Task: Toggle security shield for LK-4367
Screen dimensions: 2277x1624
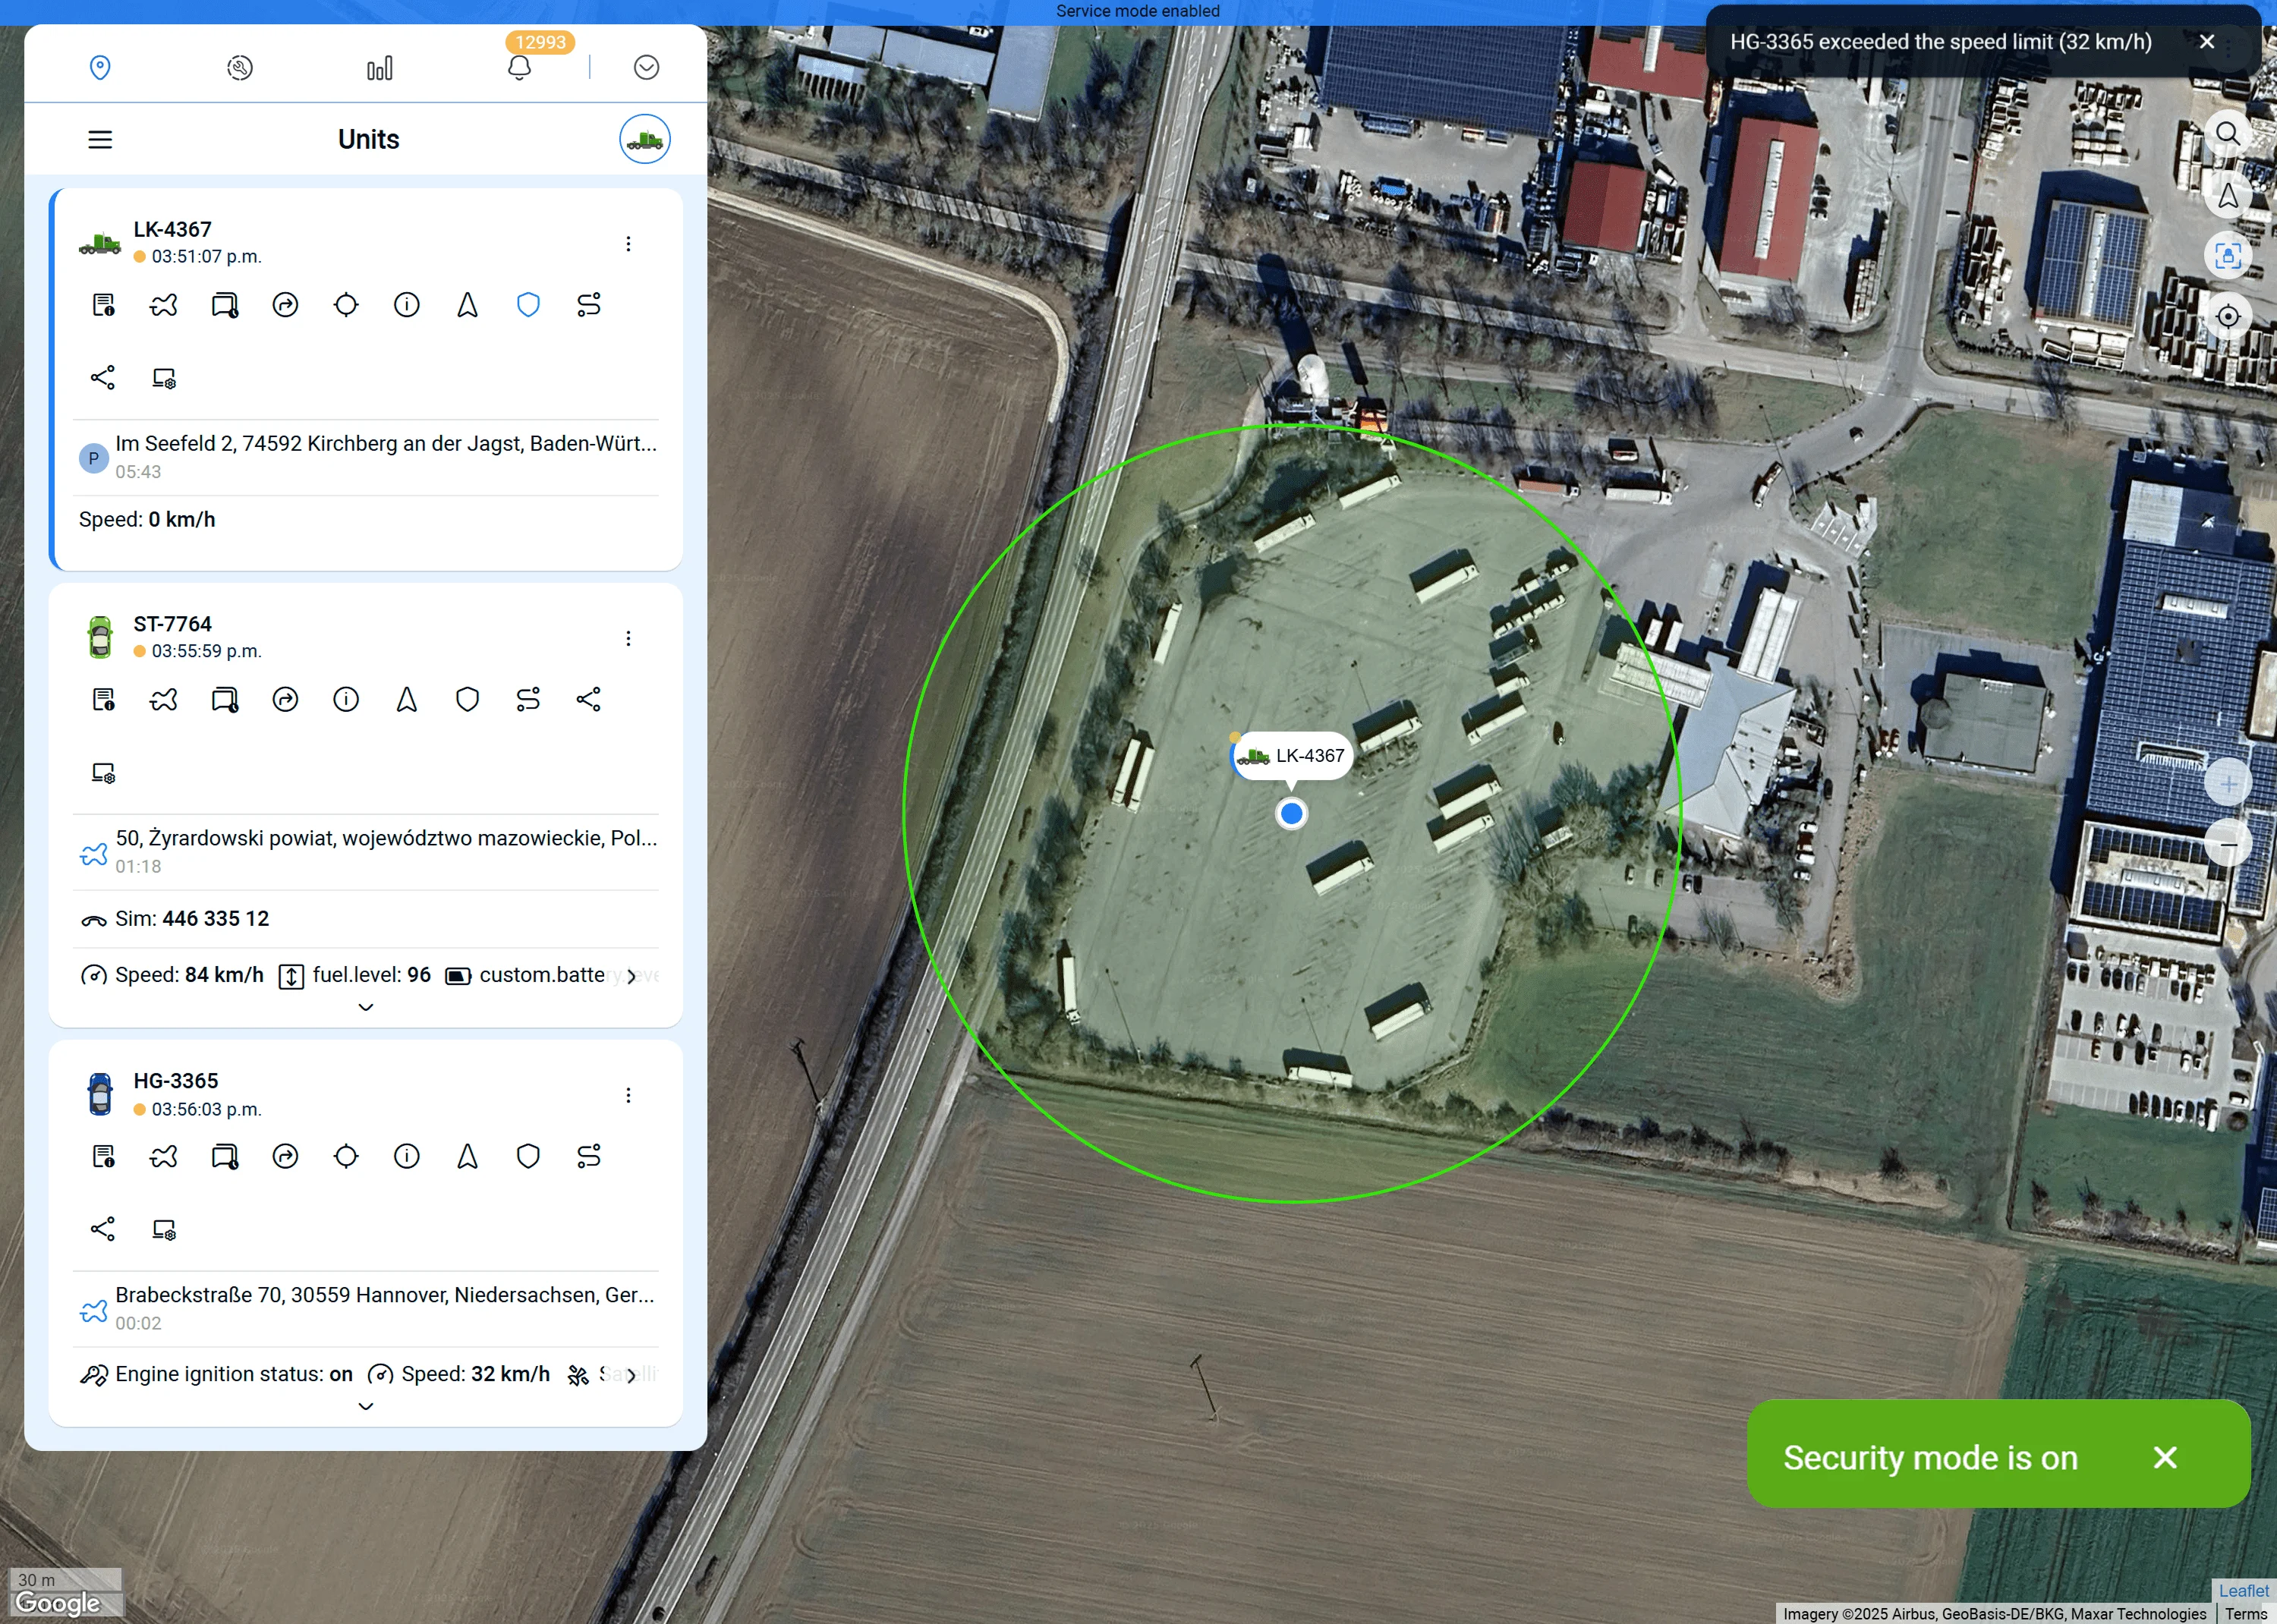Action: [528, 305]
